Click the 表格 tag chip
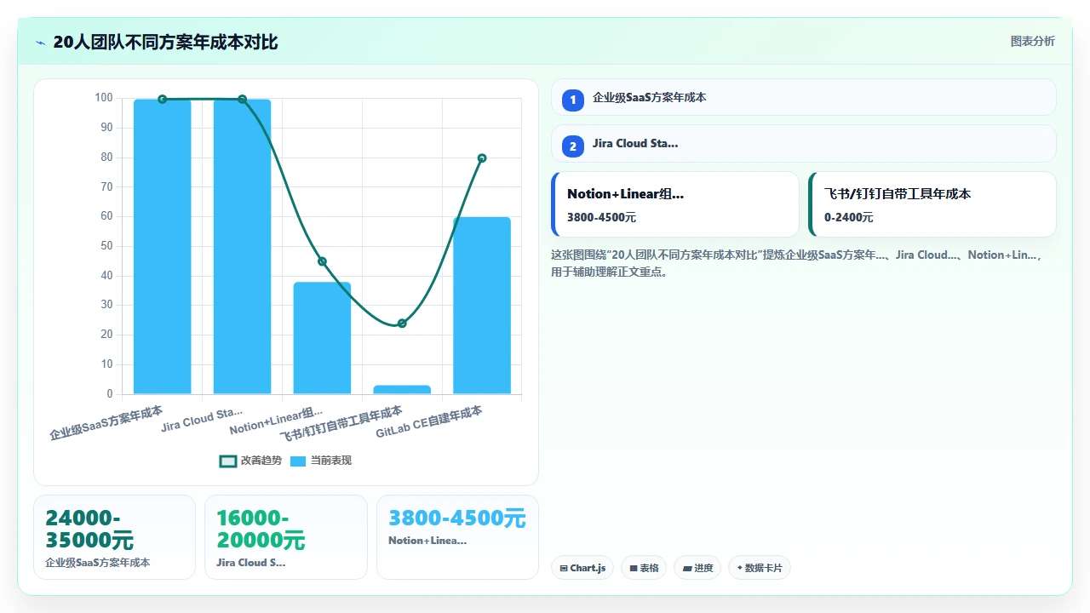 point(644,568)
